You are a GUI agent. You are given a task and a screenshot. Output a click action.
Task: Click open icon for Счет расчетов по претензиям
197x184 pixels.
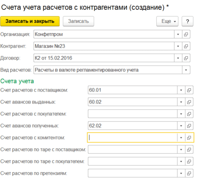tap(189, 173)
